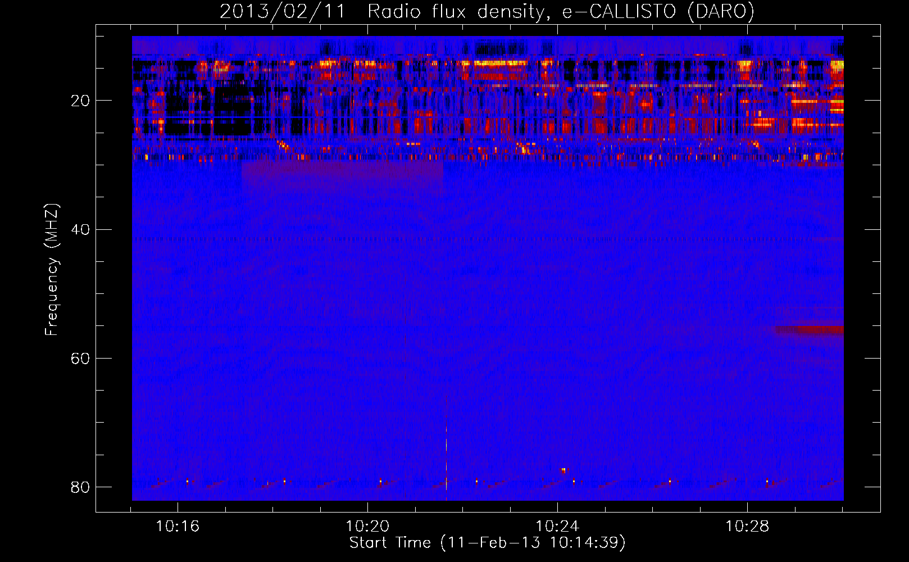This screenshot has height=562, width=909.
Task: Click the "Start Time (11-Feb-13 10:14:39)" x-axis label
Action: pyautogui.click(x=487, y=543)
